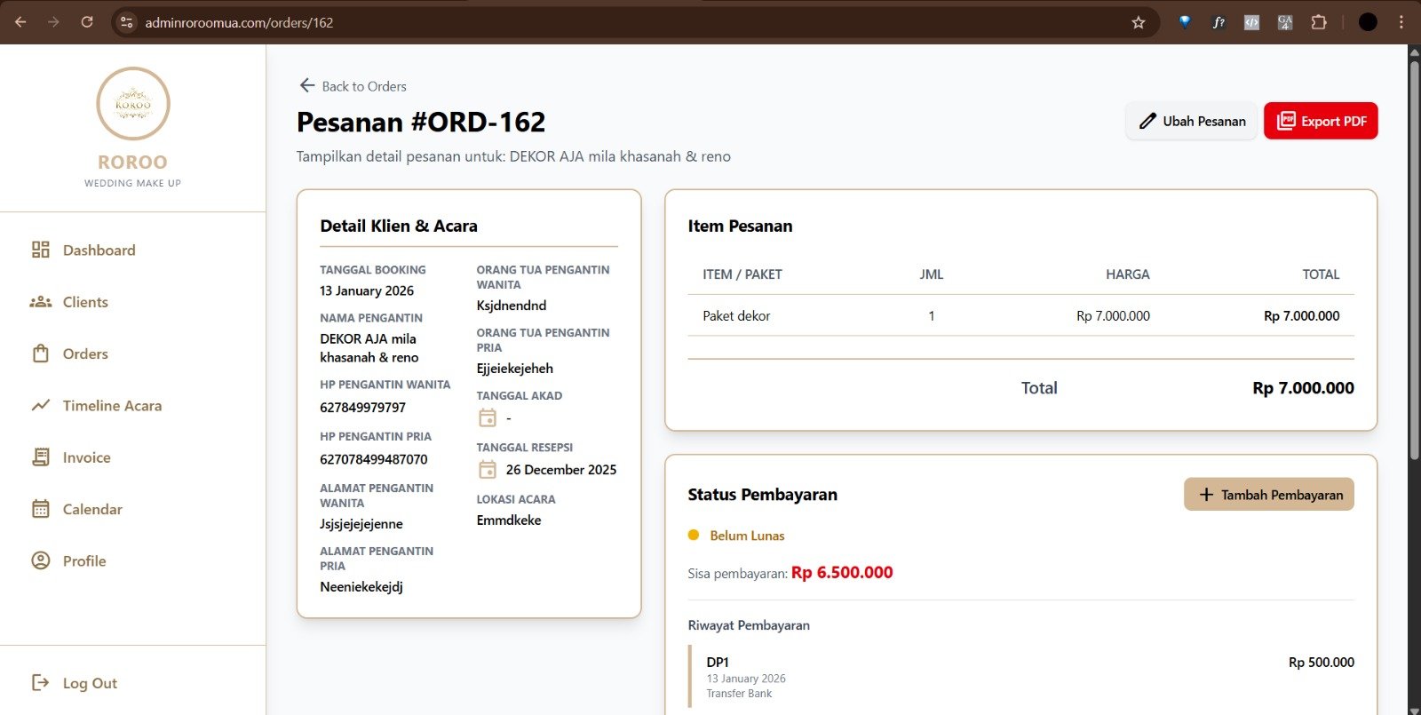Image resolution: width=1421 pixels, height=715 pixels.
Task: Click the Dashboard grid icon in sidebar
Action: click(x=41, y=250)
